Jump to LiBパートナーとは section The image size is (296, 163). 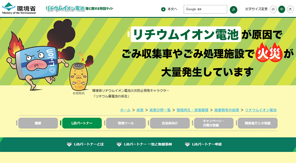click(x=89, y=144)
